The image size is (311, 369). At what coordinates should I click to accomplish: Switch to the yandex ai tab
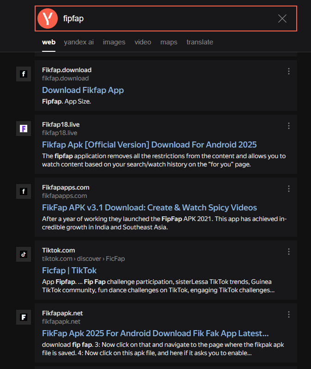(79, 42)
